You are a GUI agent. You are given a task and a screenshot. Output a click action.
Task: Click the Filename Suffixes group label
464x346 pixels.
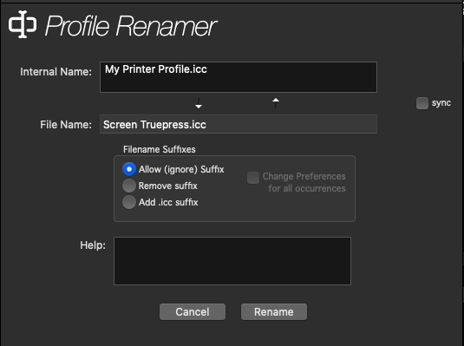[160, 149]
